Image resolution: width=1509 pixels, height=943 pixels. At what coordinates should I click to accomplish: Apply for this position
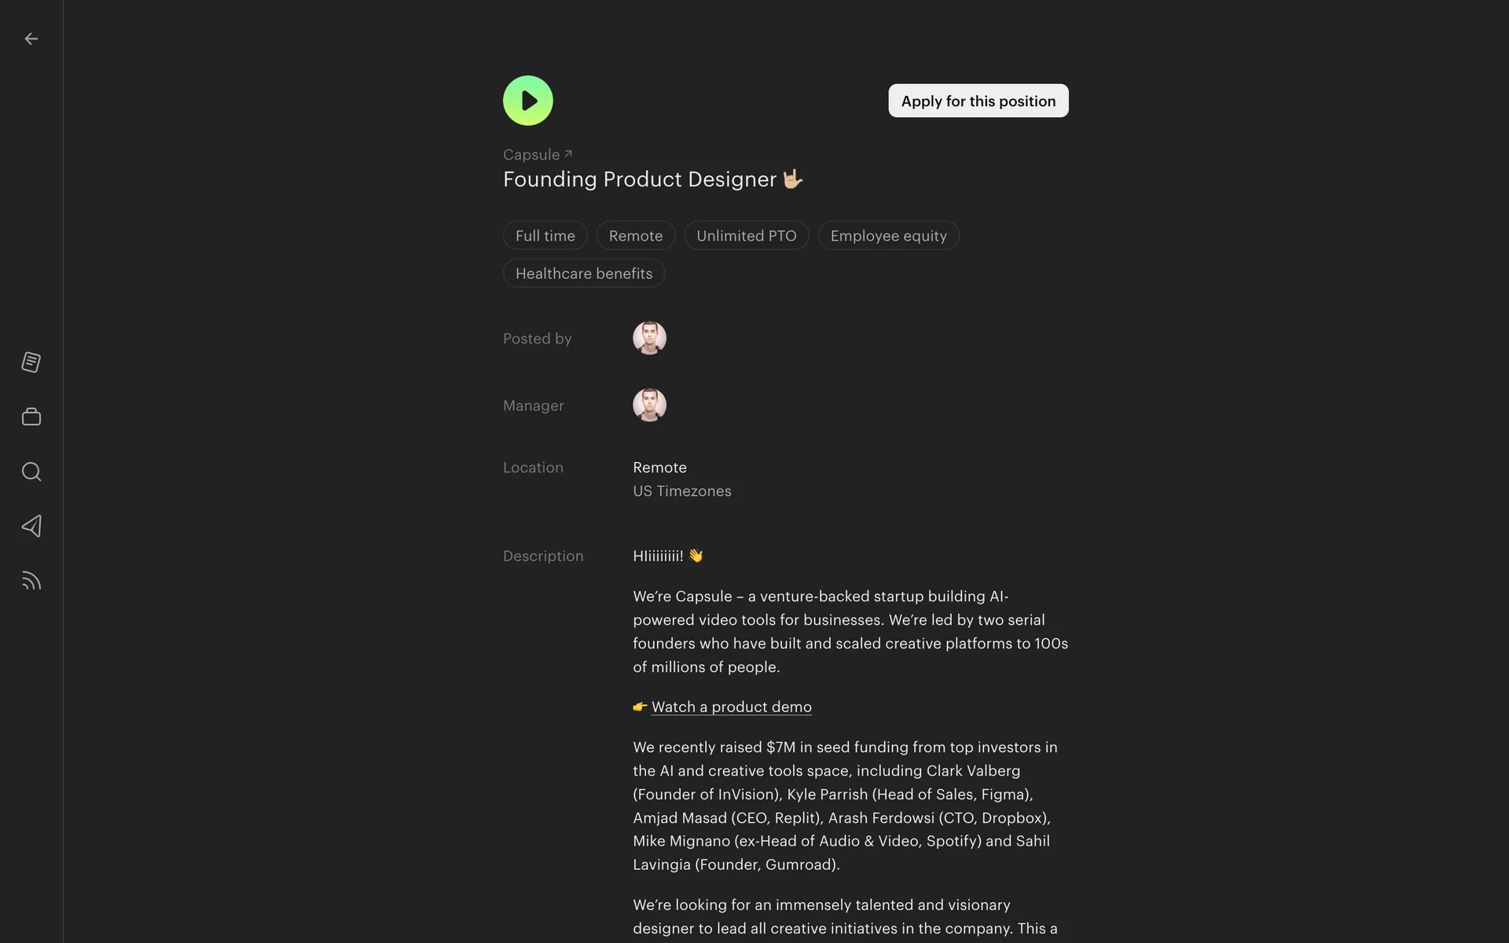[x=978, y=101]
